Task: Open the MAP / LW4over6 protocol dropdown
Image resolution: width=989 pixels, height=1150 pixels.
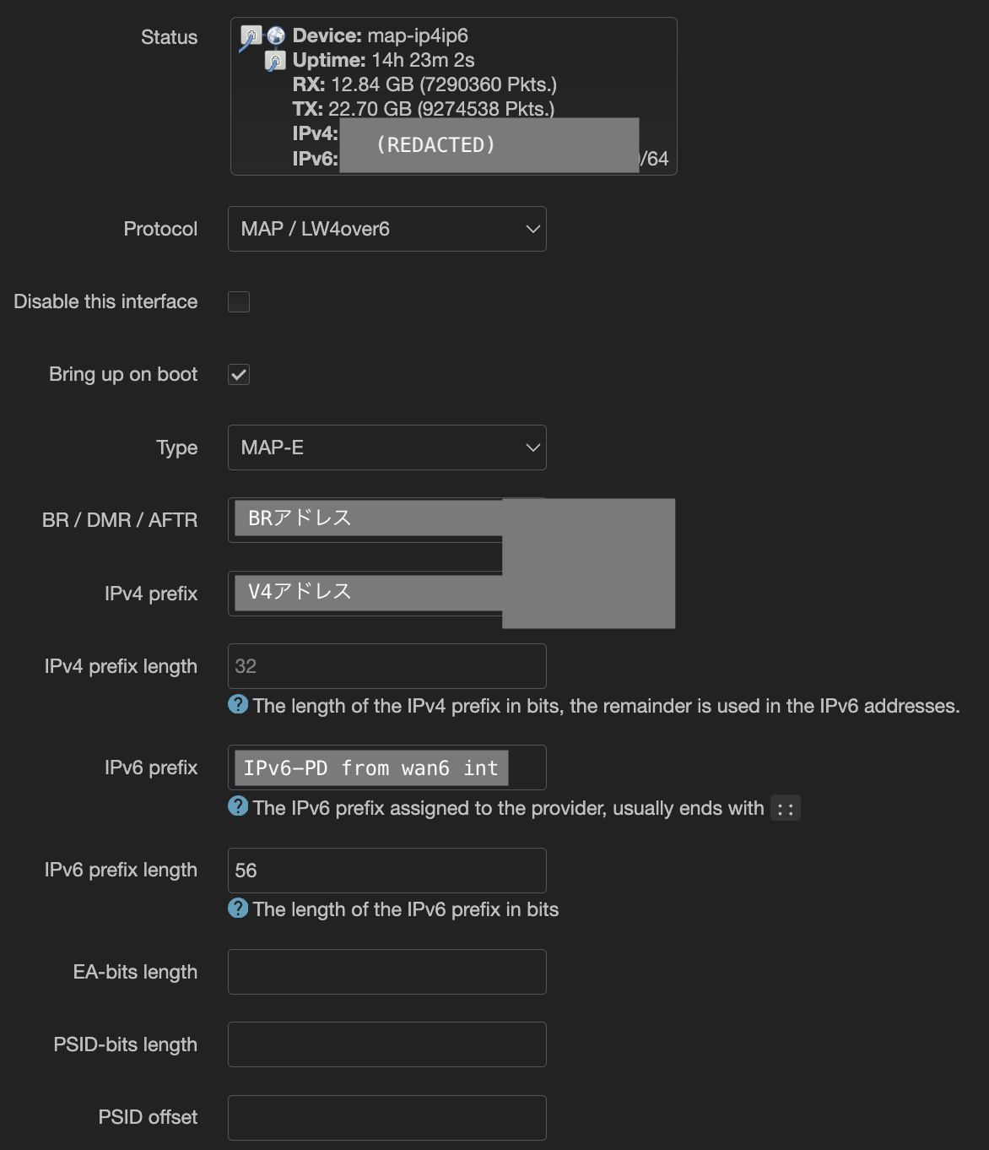Action: point(386,229)
